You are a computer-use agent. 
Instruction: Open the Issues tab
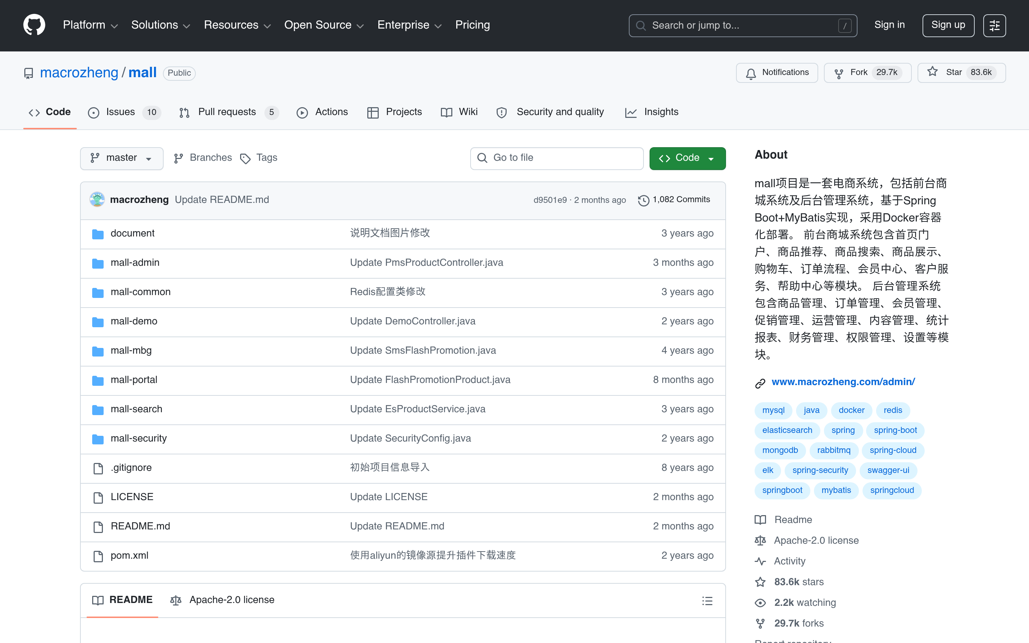(x=124, y=112)
